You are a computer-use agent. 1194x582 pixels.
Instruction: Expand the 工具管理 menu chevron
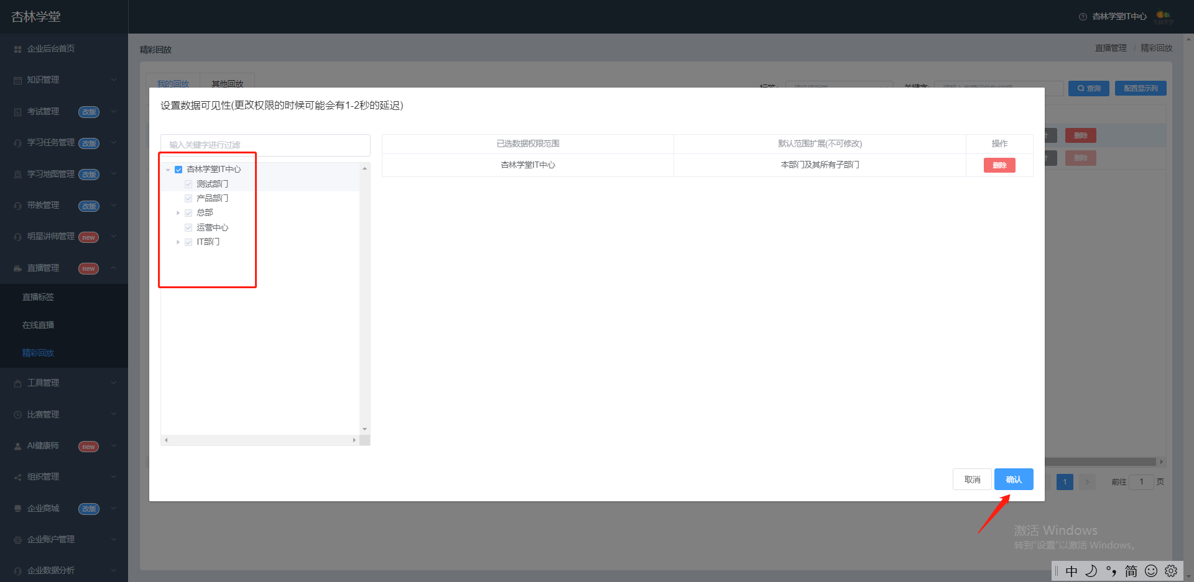click(x=114, y=383)
